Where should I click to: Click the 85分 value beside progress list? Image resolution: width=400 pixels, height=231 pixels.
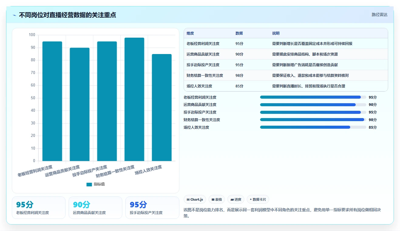(373, 127)
